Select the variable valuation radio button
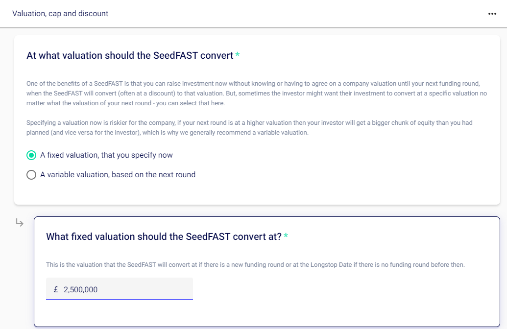The width and height of the screenshot is (507, 329). (x=31, y=175)
